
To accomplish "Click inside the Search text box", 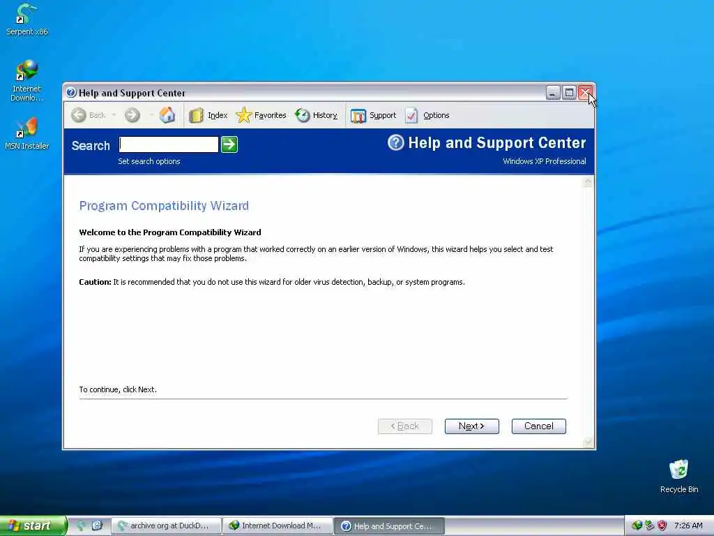I will [x=169, y=144].
